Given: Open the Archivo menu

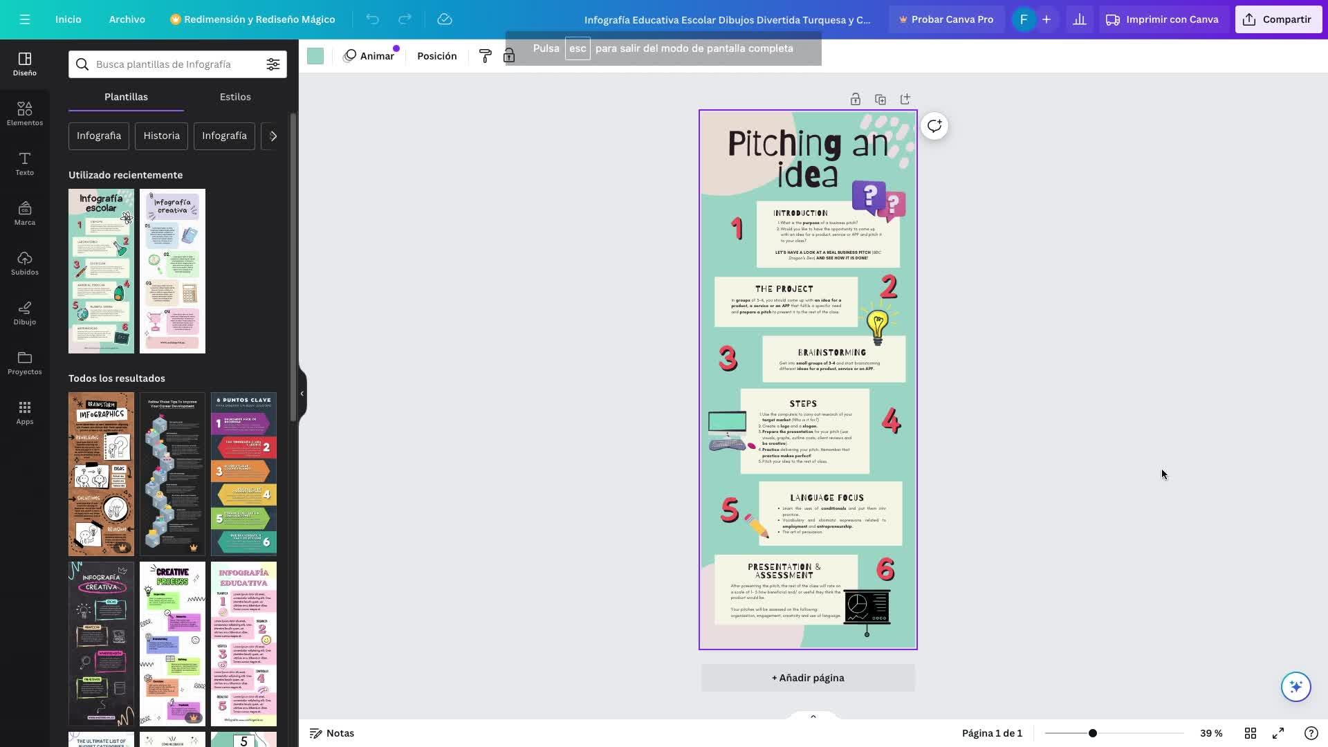Looking at the screenshot, I should (127, 19).
